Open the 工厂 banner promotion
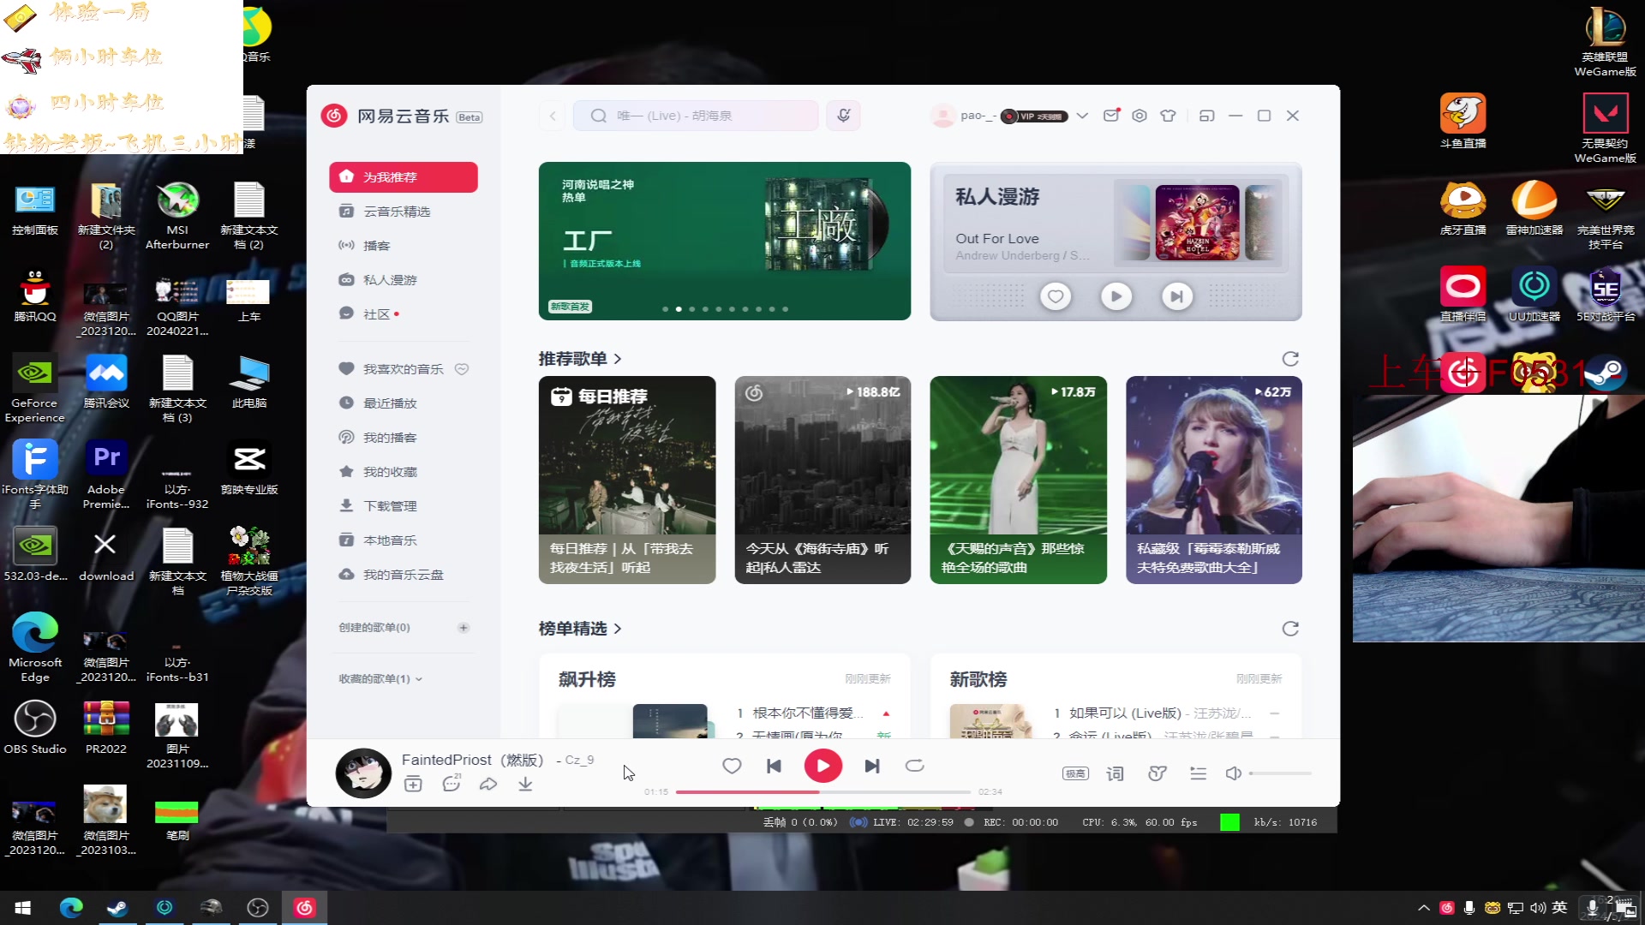The height and width of the screenshot is (925, 1645). tap(725, 241)
